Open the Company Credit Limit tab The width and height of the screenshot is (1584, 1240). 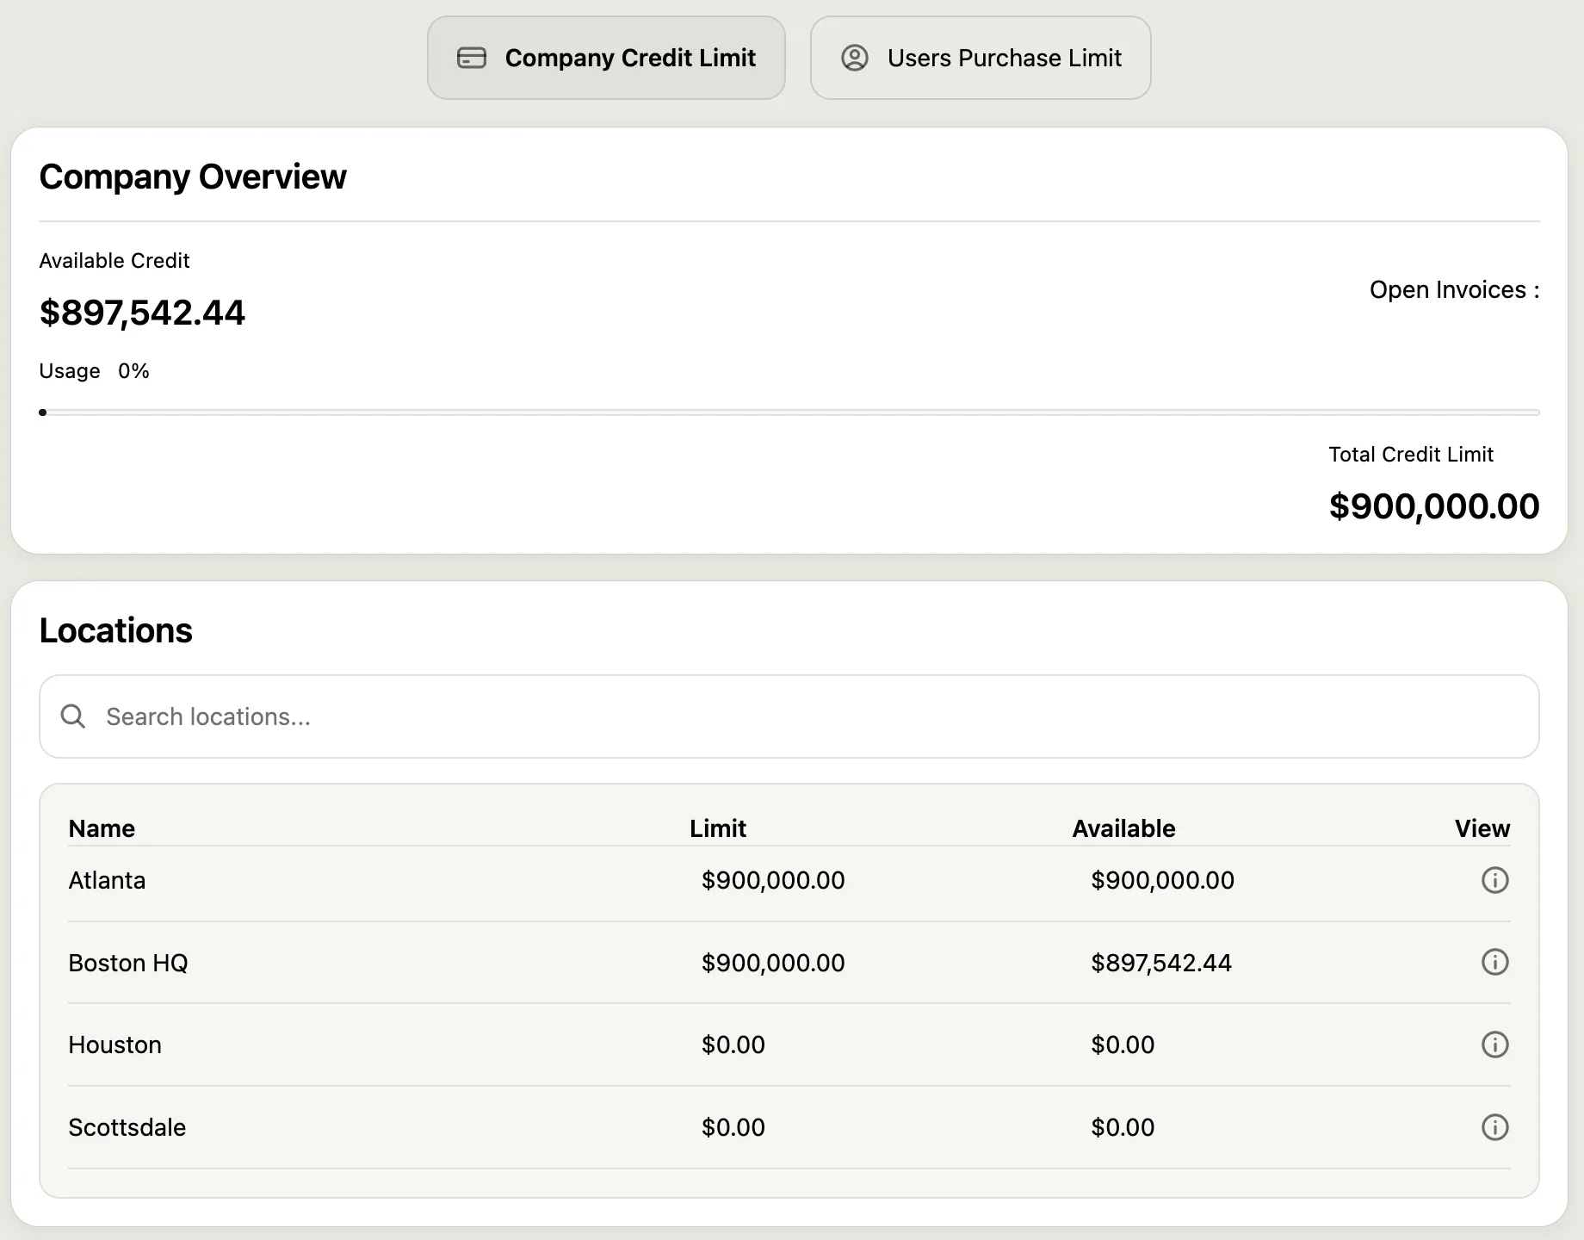tap(606, 58)
